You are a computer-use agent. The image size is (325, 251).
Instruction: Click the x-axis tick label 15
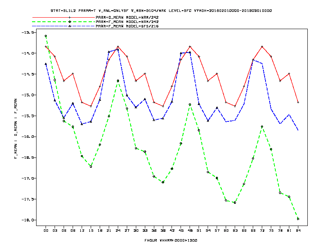pyautogui.click(x=91, y=230)
